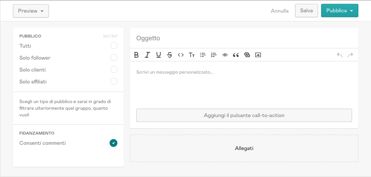Apply strikethrough formatting
371x177 pixels.
point(170,55)
